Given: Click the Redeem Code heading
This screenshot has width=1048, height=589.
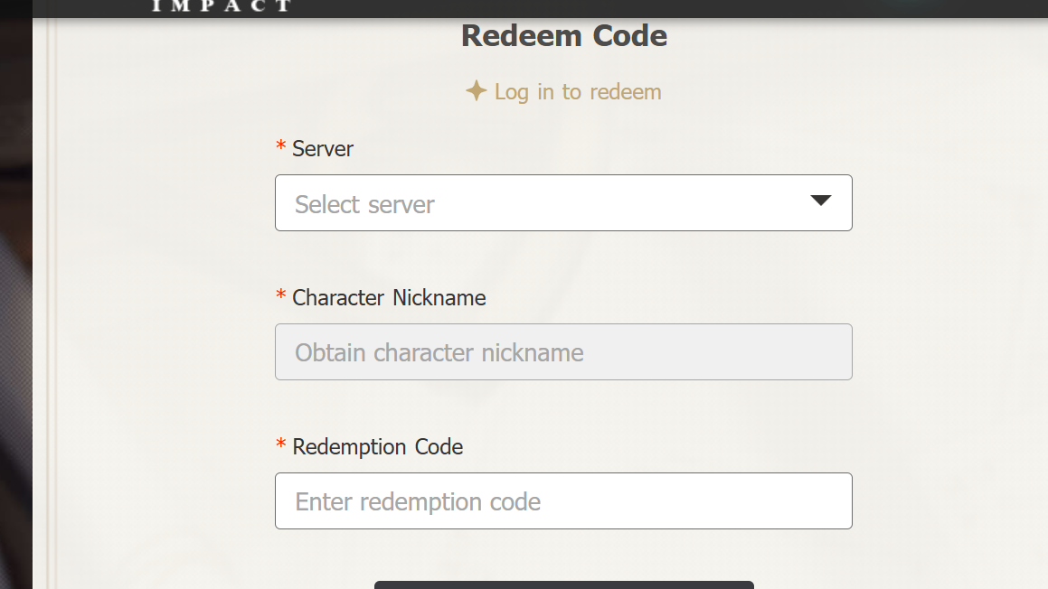Looking at the screenshot, I should tap(563, 36).
